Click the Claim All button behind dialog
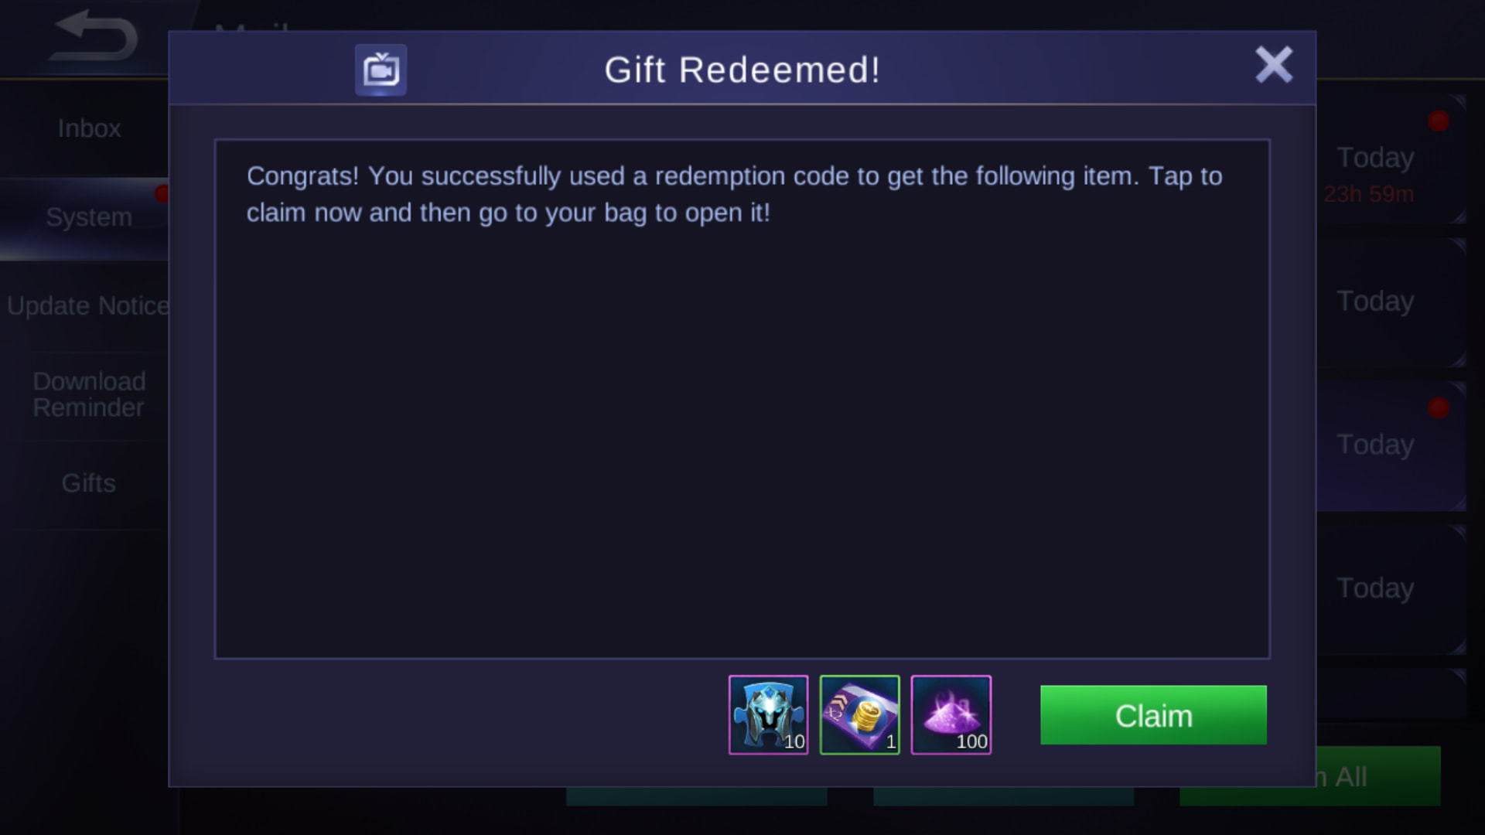The height and width of the screenshot is (835, 1485). click(1378, 776)
